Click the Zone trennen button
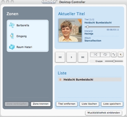 [x=41, y=104]
